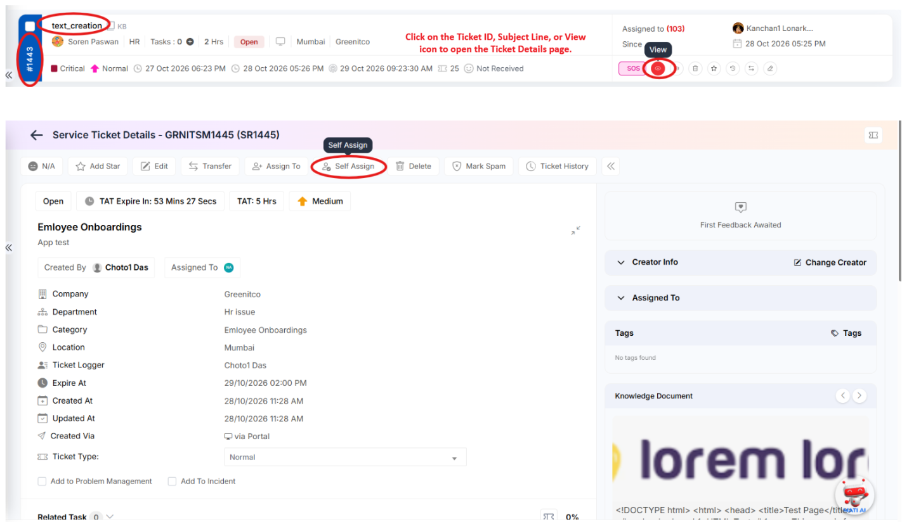Click the Edit toolbar button
The image size is (902, 524).
tap(154, 166)
